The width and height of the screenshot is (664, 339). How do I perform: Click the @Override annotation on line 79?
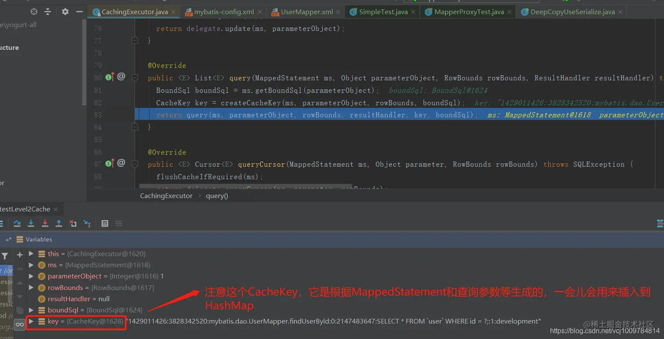pyautogui.click(x=167, y=65)
